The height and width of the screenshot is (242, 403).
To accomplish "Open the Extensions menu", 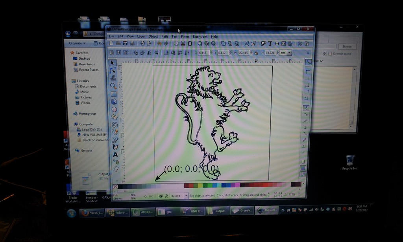I will (200, 37).
